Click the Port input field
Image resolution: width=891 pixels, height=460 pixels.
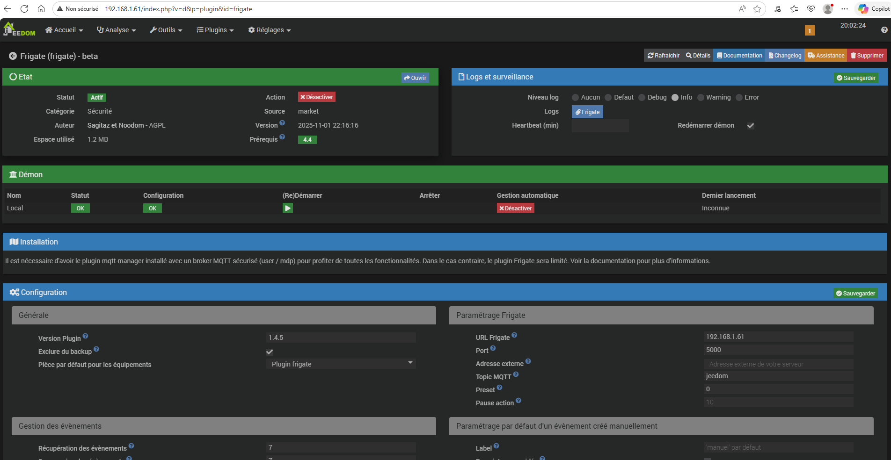[778, 350]
